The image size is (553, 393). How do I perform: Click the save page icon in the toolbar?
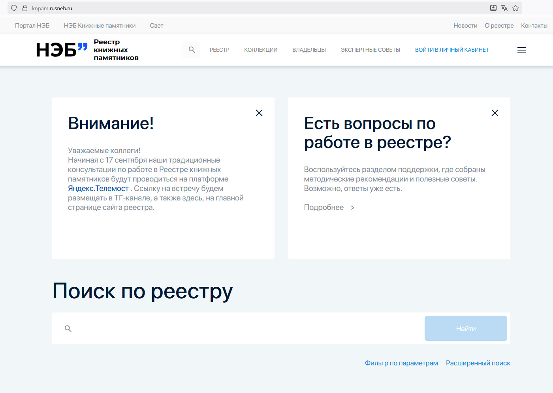pyautogui.click(x=493, y=7)
